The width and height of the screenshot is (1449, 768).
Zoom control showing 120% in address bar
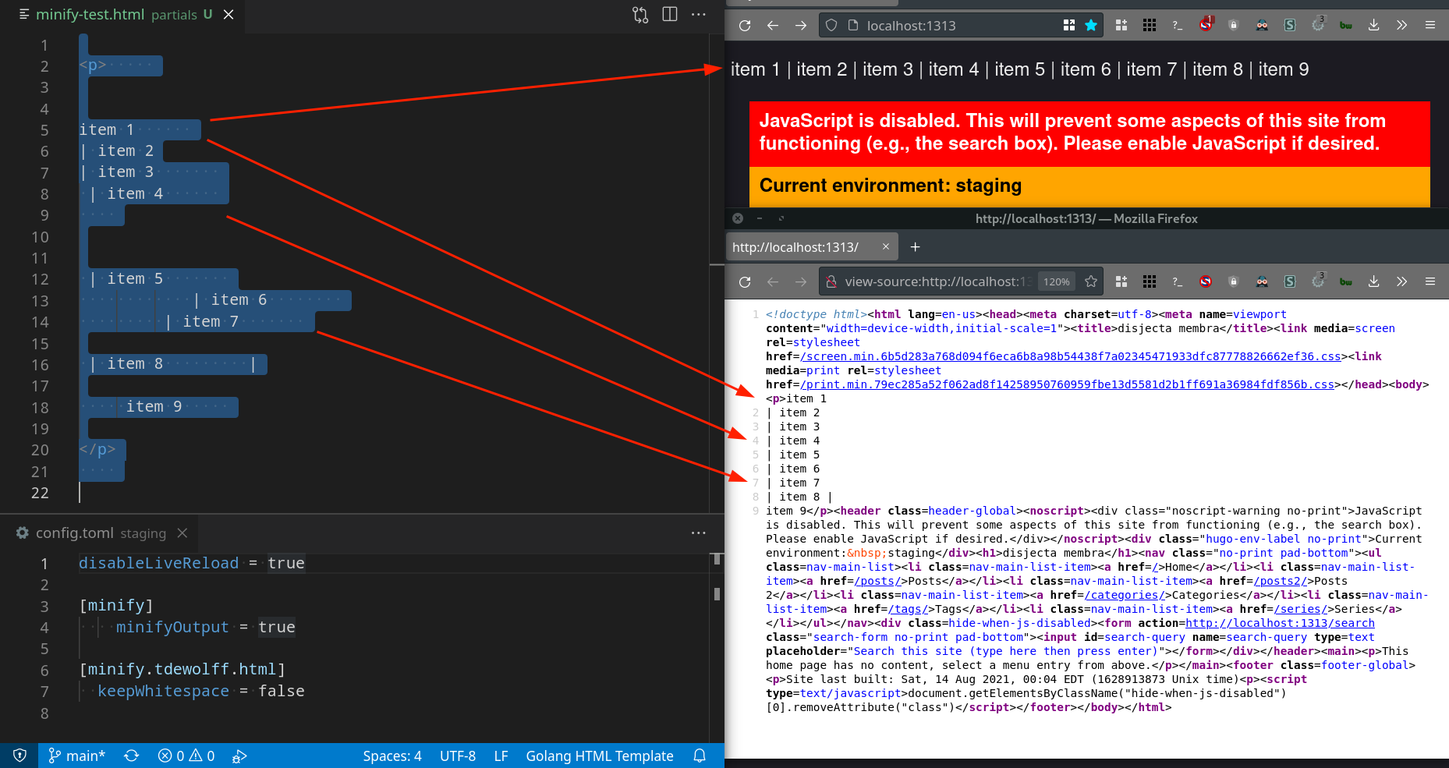(x=1056, y=281)
